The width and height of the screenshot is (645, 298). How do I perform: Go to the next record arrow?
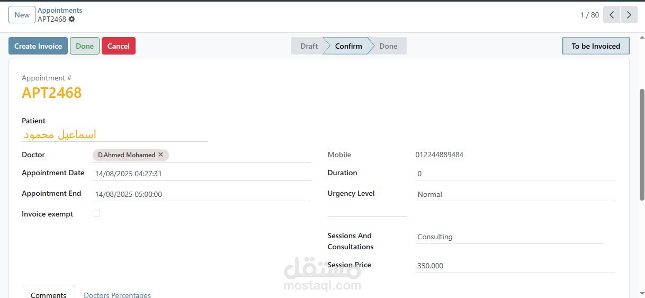(x=629, y=15)
